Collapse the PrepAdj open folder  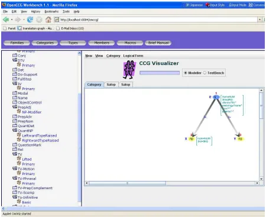(x=15, y=107)
